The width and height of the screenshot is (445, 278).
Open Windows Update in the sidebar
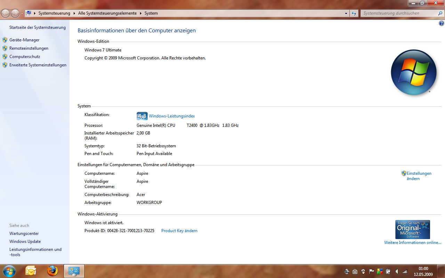[25, 242]
